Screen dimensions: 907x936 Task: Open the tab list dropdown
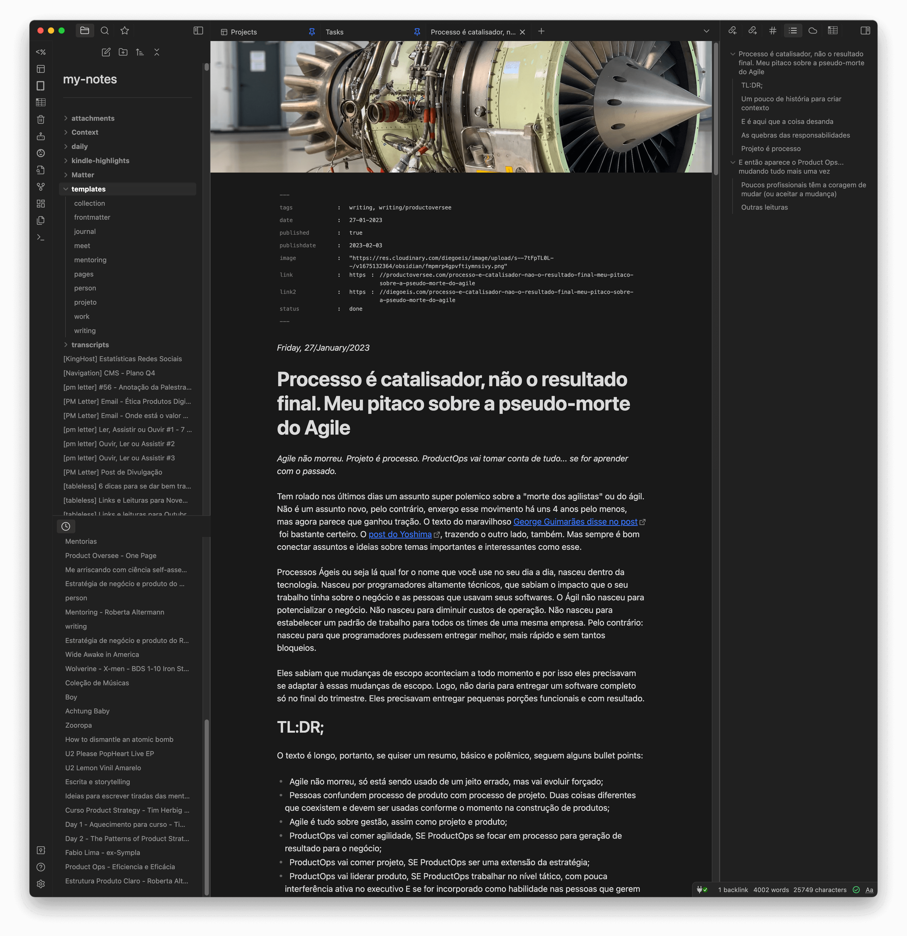(x=706, y=32)
